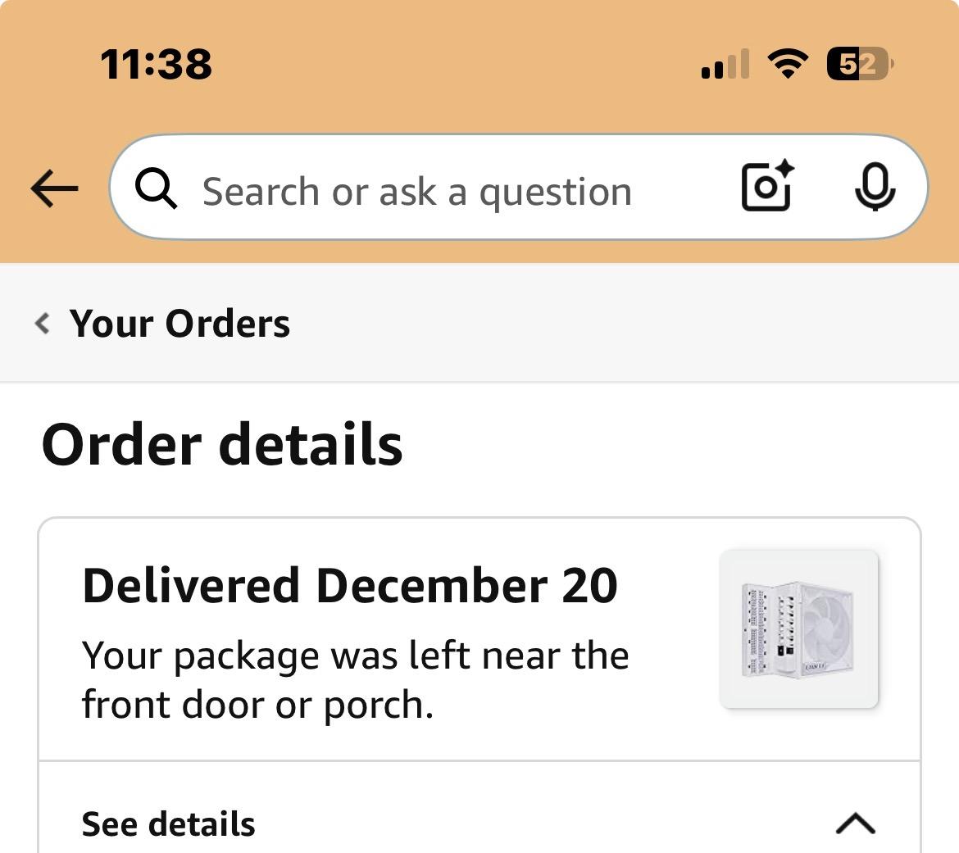Tap the small chevron before Your Orders
The width and height of the screenshot is (959, 853).
click(x=42, y=323)
